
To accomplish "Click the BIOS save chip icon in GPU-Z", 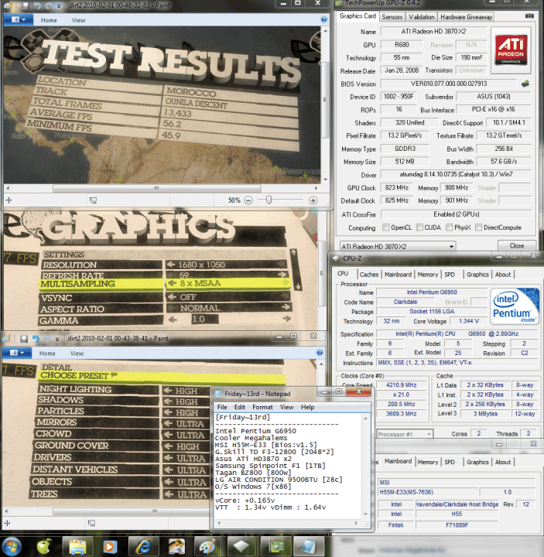I will (x=525, y=84).
